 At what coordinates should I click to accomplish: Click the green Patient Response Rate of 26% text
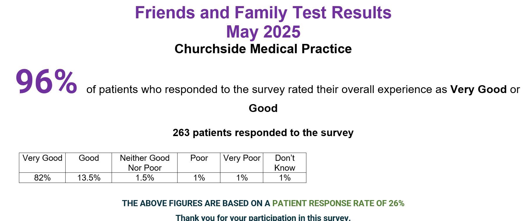click(x=338, y=203)
